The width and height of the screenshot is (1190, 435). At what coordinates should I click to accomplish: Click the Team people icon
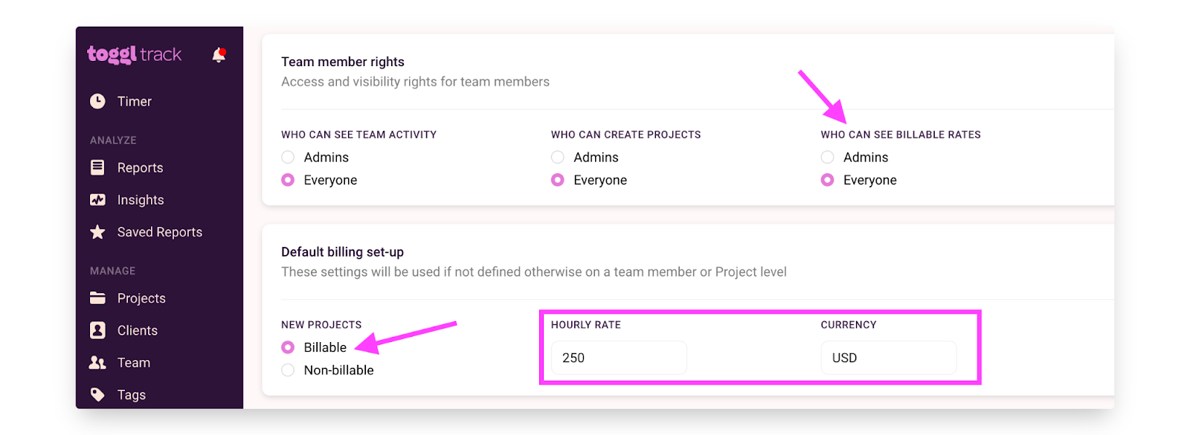97,363
